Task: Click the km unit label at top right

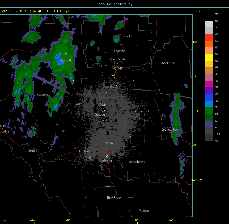Action: pos(198,11)
